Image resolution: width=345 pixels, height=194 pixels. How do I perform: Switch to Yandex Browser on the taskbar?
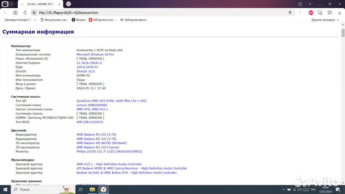(x=103, y=189)
